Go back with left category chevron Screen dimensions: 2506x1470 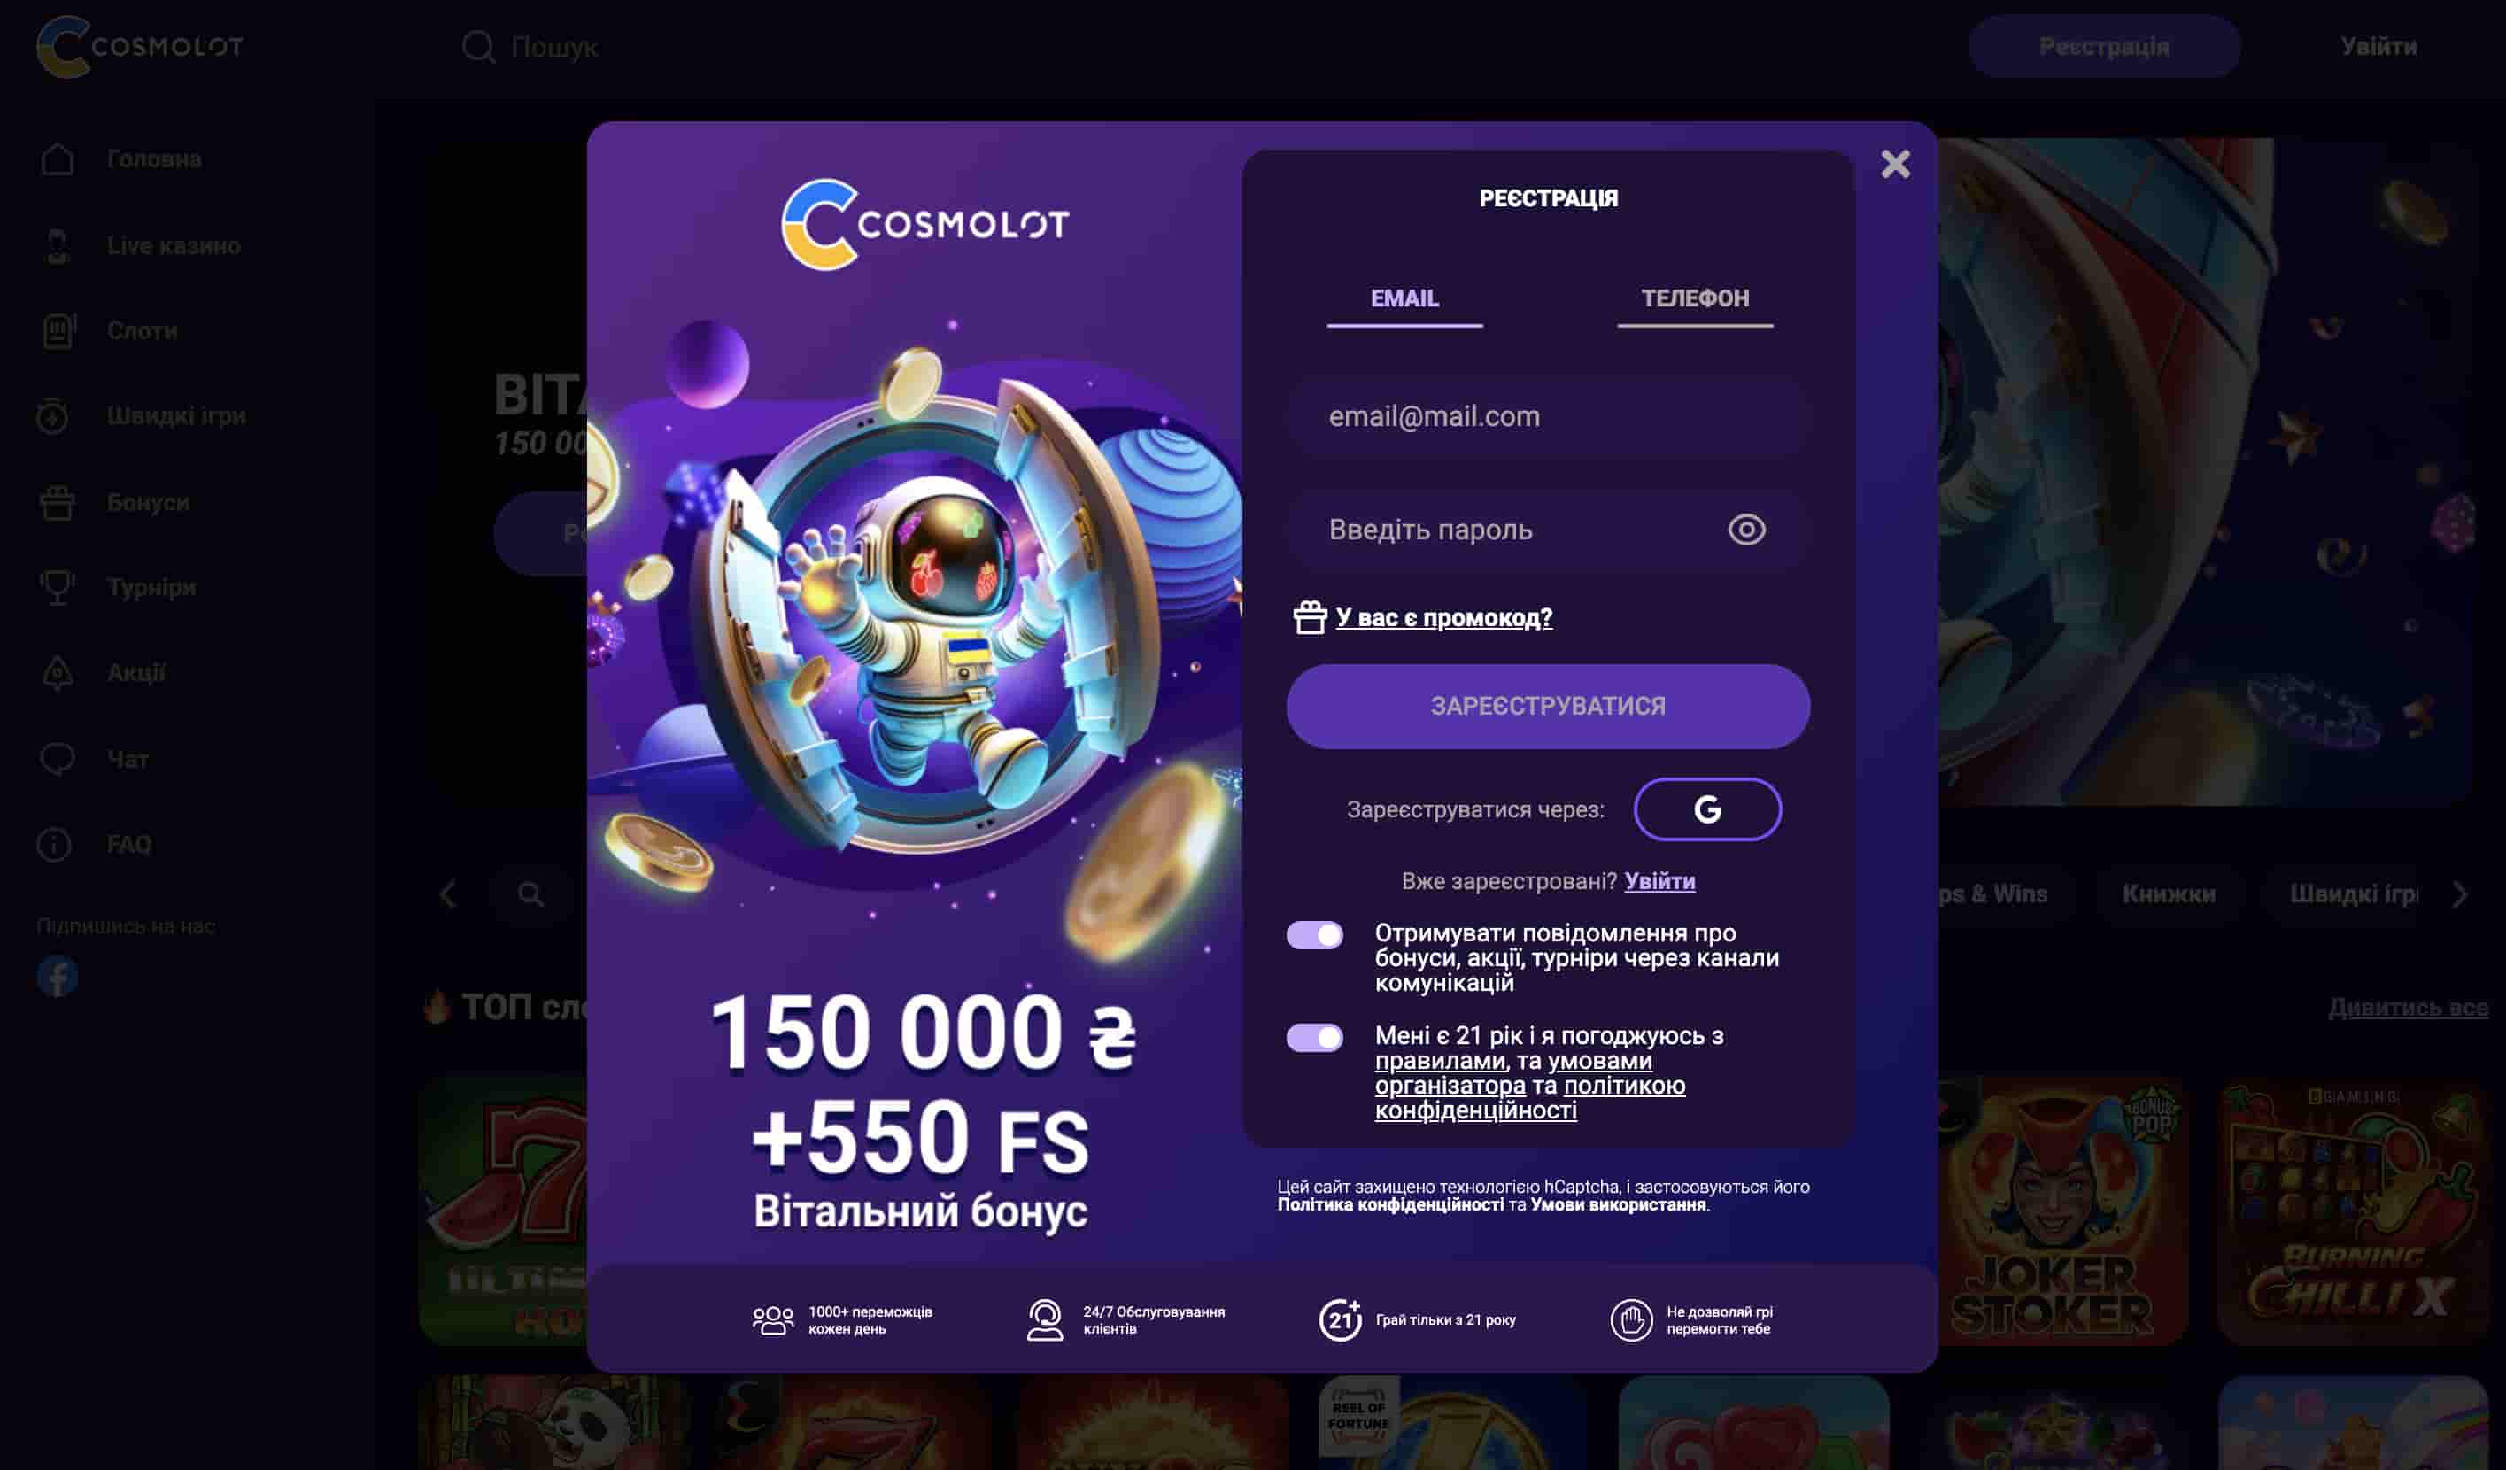click(448, 894)
